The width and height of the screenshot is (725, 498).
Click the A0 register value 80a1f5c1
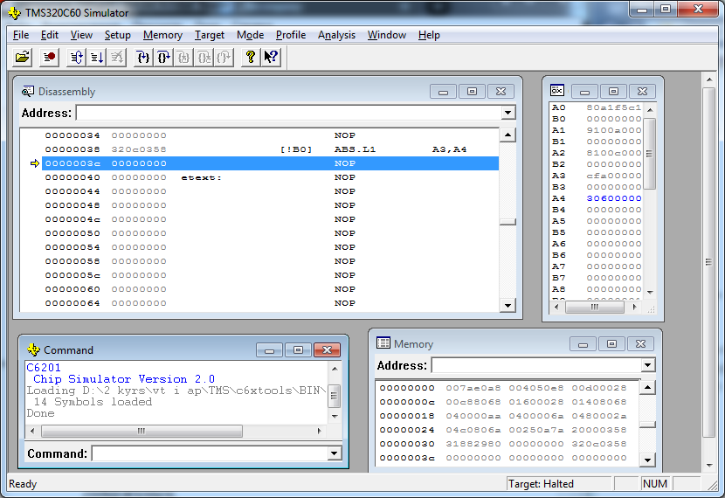tap(613, 107)
